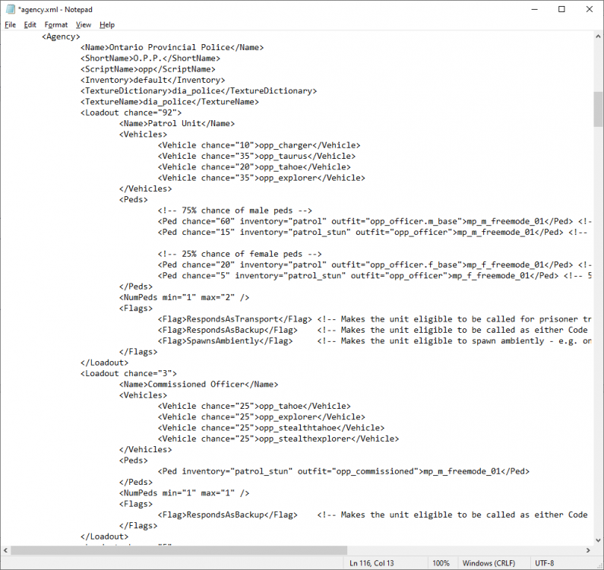Open the Format menu
Viewport: 604px width, 570px height.
click(56, 24)
